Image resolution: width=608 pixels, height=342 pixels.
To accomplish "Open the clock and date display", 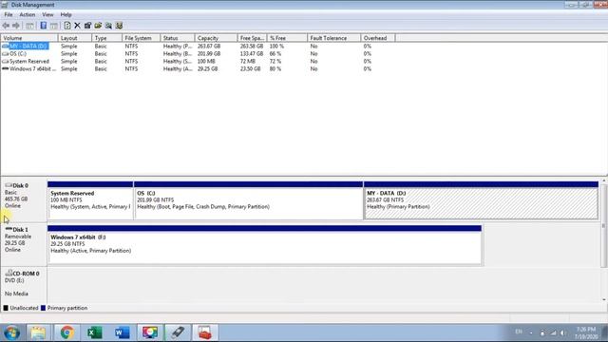I will [586, 332].
